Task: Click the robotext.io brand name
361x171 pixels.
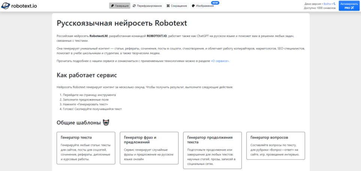Action: coord(24,6)
